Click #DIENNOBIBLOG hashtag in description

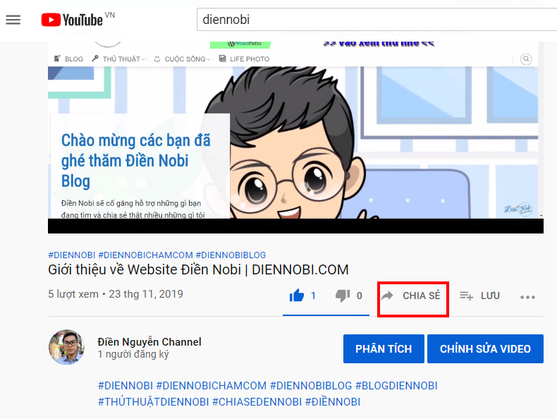pos(311,386)
